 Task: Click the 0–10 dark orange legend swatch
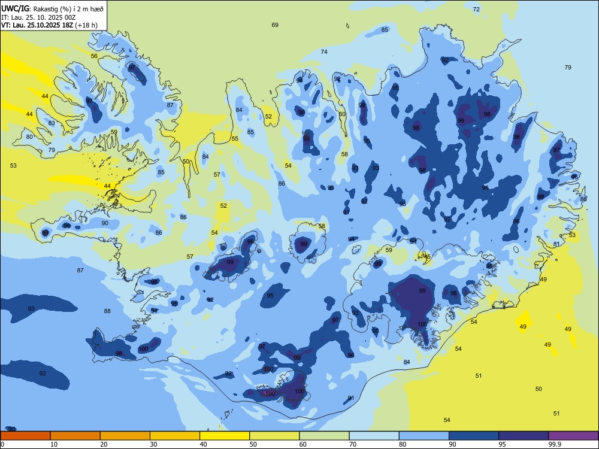point(25,436)
